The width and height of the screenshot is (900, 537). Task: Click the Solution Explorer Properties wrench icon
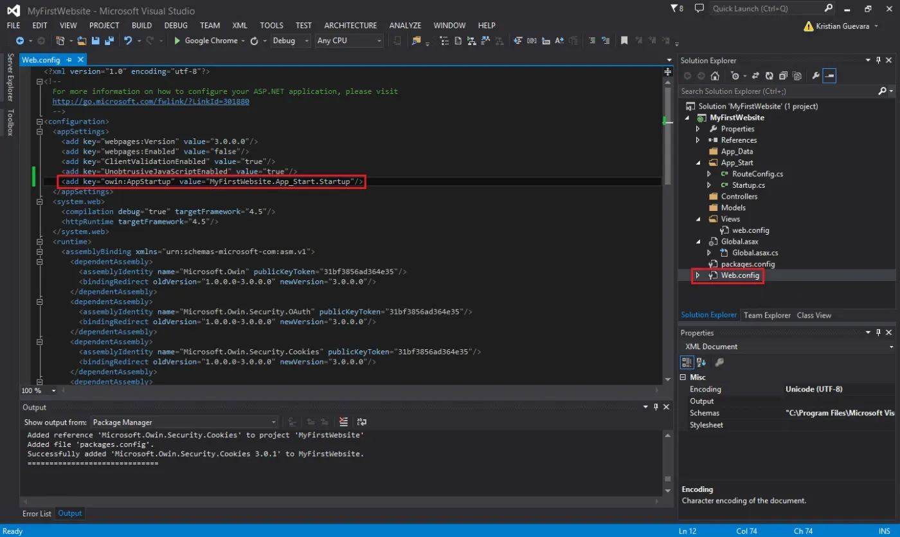[816, 76]
